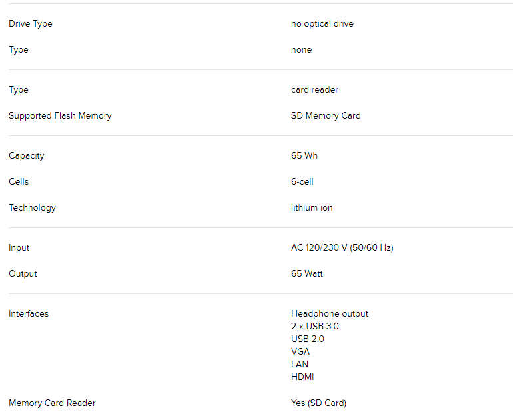
Task: Click the Technology label
Action: [33, 208]
